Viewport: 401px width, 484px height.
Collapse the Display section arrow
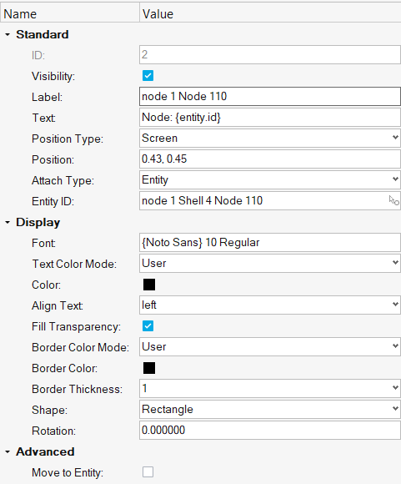(x=8, y=222)
